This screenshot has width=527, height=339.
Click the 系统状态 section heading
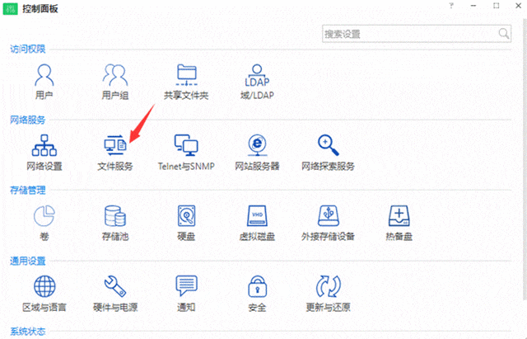pos(27,332)
